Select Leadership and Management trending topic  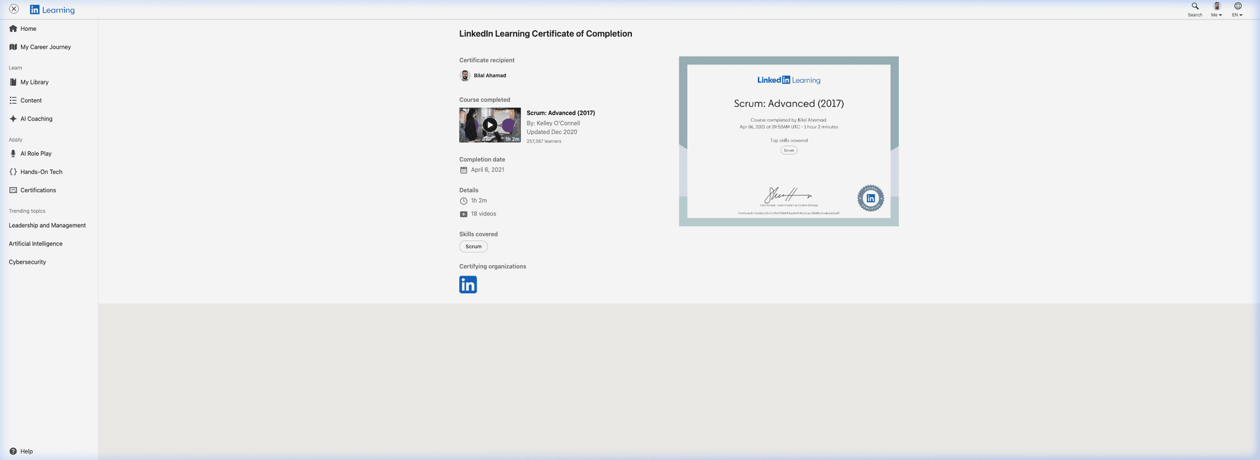tap(47, 226)
